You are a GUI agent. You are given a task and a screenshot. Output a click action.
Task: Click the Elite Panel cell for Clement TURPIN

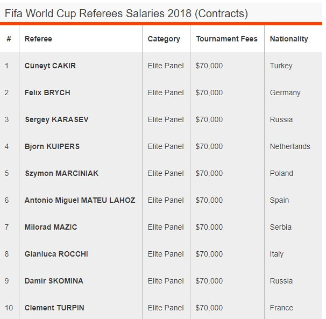pos(166,308)
